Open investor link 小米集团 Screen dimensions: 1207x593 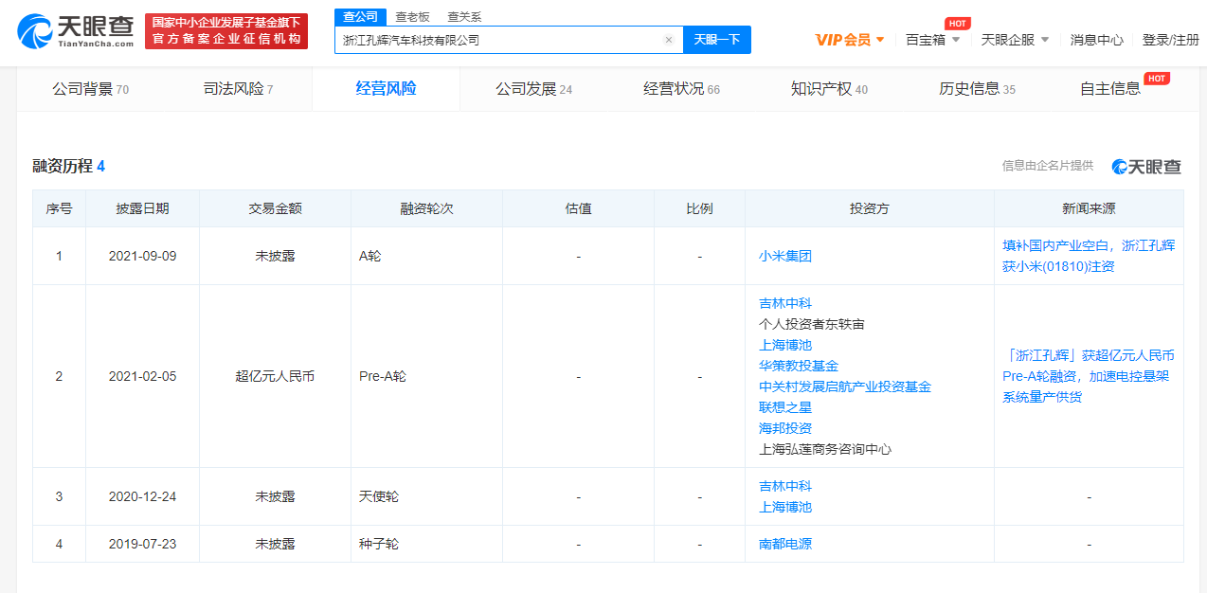(784, 256)
